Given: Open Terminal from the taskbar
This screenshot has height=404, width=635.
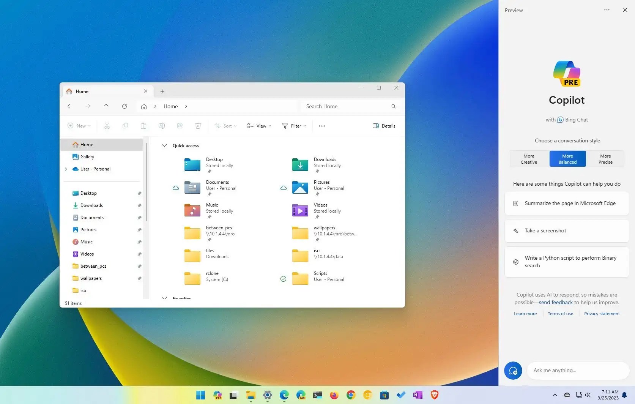Looking at the screenshot, I should point(318,395).
